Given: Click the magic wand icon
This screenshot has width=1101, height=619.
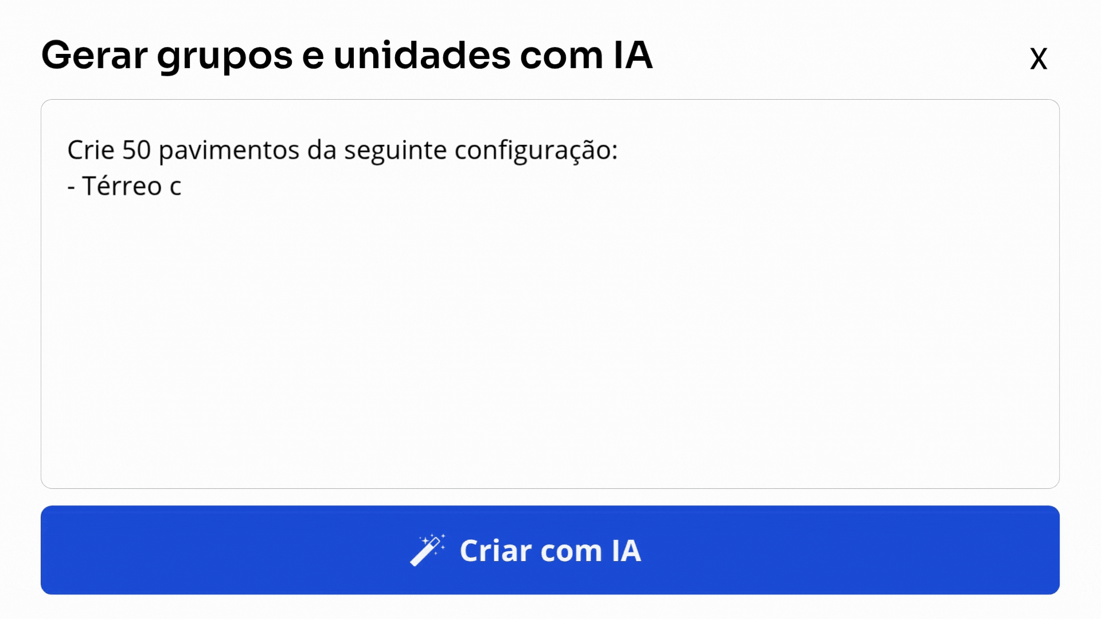Looking at the screenshot, I should 427,550.
